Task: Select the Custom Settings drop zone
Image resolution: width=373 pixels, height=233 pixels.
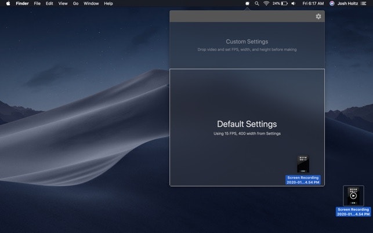Action: click(x=247, y=45)
